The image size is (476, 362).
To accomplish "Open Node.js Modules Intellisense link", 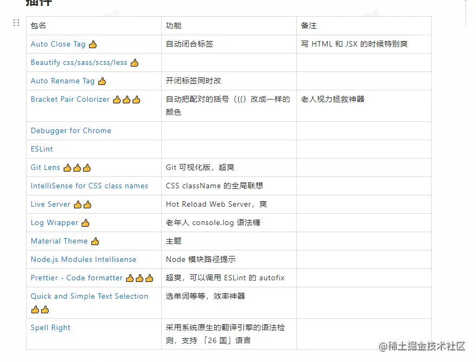I will point(83,259).
